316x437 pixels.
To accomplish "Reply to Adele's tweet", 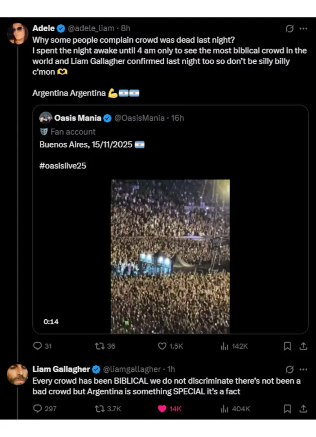I will pyautogui.click(x=37, y=346).
